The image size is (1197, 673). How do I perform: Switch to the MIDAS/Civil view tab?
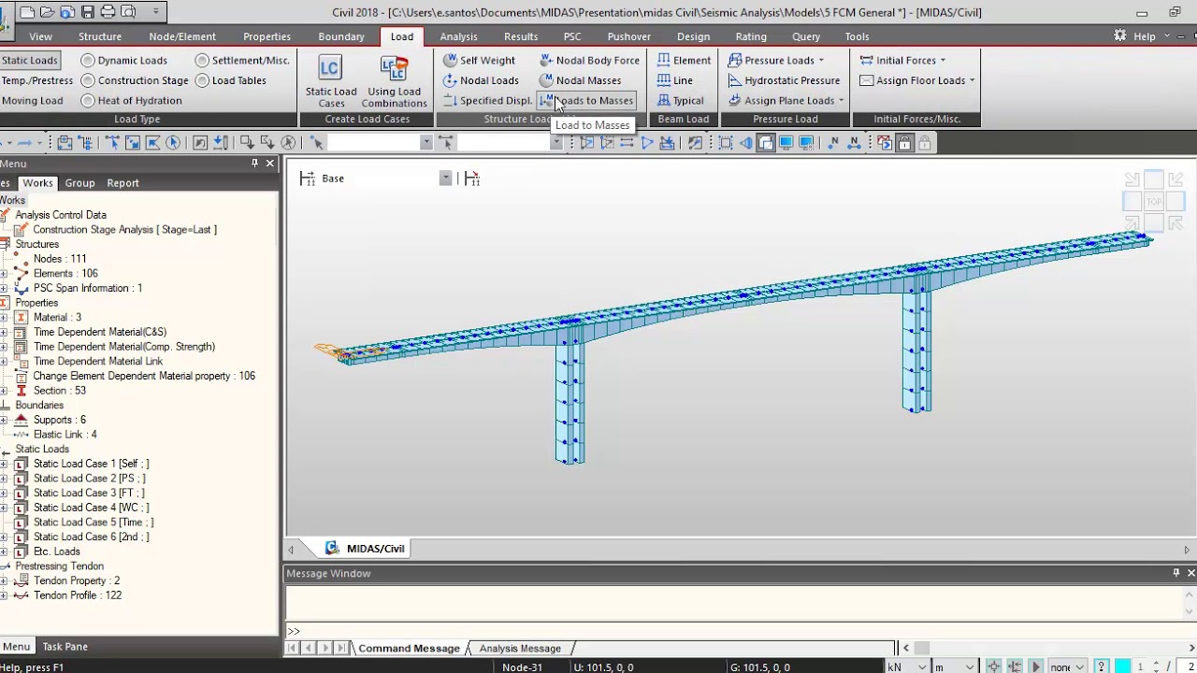365,549
